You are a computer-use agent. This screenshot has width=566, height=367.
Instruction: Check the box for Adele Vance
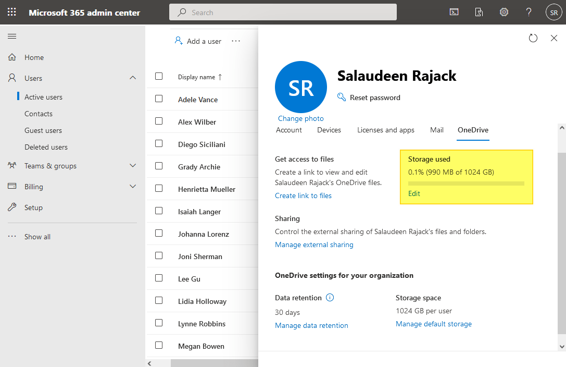point(159,99)
